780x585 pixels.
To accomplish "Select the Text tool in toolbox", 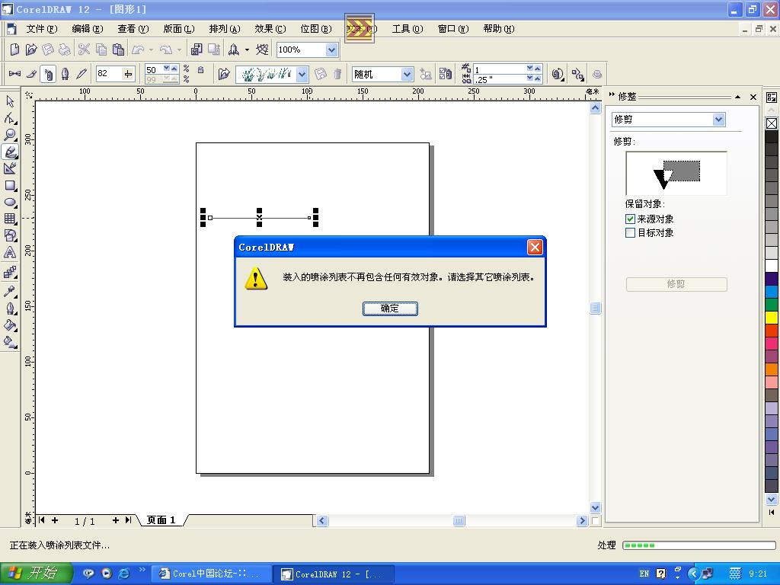I will (x=10, y=253).
